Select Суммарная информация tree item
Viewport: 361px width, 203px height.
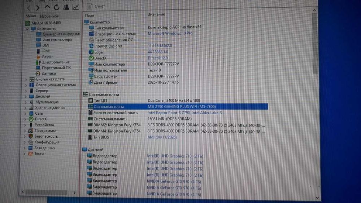pos(58,34)
